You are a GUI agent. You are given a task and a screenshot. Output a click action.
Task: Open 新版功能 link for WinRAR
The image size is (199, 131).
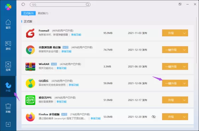pyautogui.click(x=62, y=68)
